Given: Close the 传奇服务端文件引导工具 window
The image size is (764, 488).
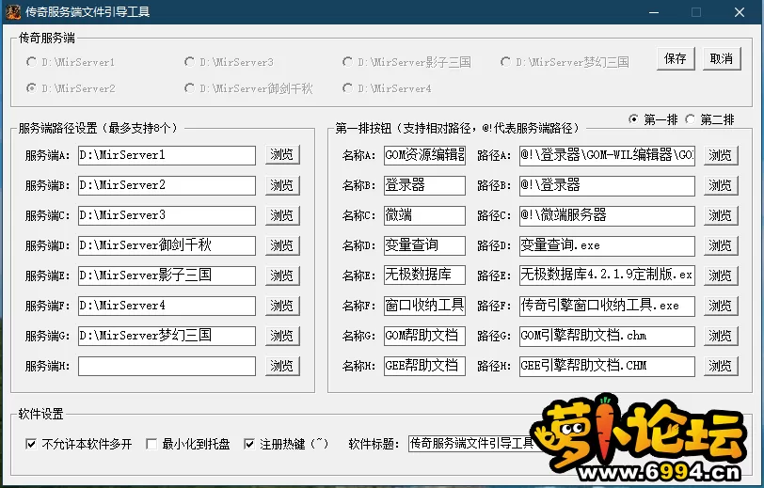Looking at the screenshot, I should [x=740, y=12].
